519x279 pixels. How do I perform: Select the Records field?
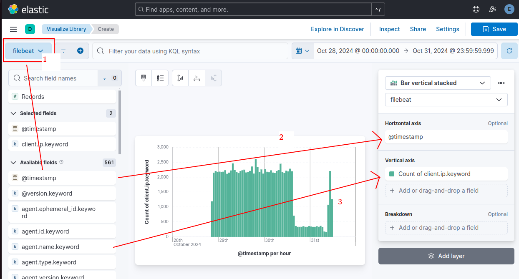click(62, 96)
